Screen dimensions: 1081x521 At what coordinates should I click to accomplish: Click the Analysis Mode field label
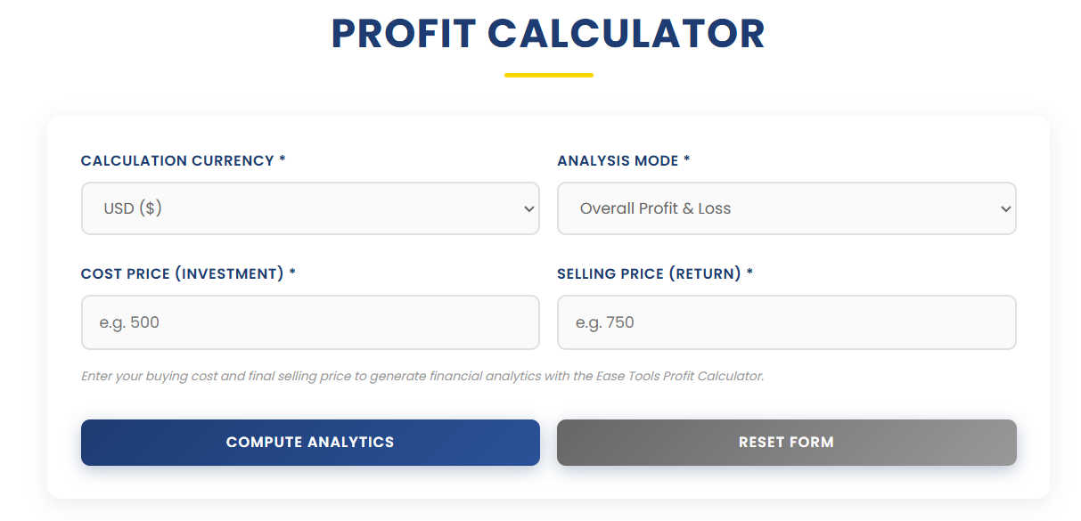coord(617,161)
